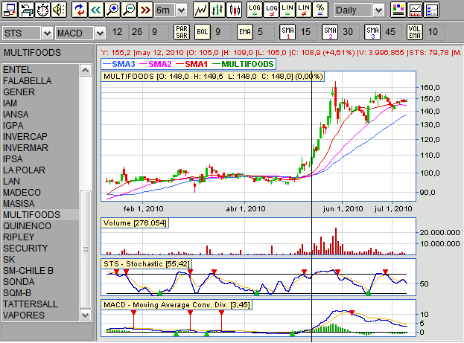
Task: Select LOG equal scale button
Action: (255, 10)
